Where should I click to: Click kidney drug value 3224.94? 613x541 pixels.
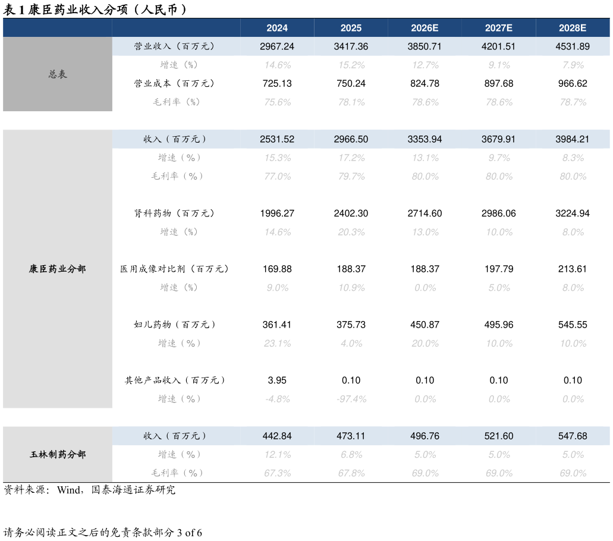tap(573, 213)
